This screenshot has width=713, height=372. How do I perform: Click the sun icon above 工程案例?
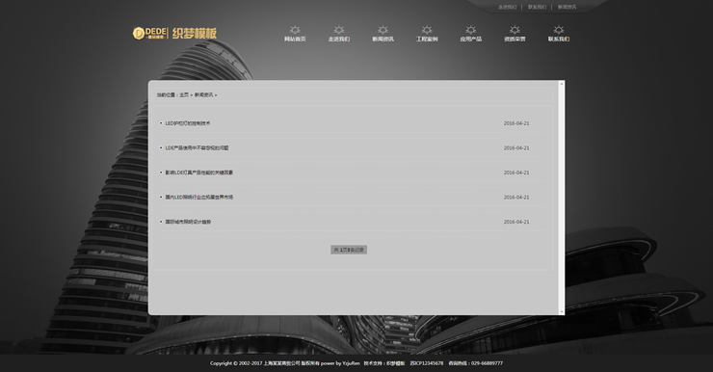427,30
